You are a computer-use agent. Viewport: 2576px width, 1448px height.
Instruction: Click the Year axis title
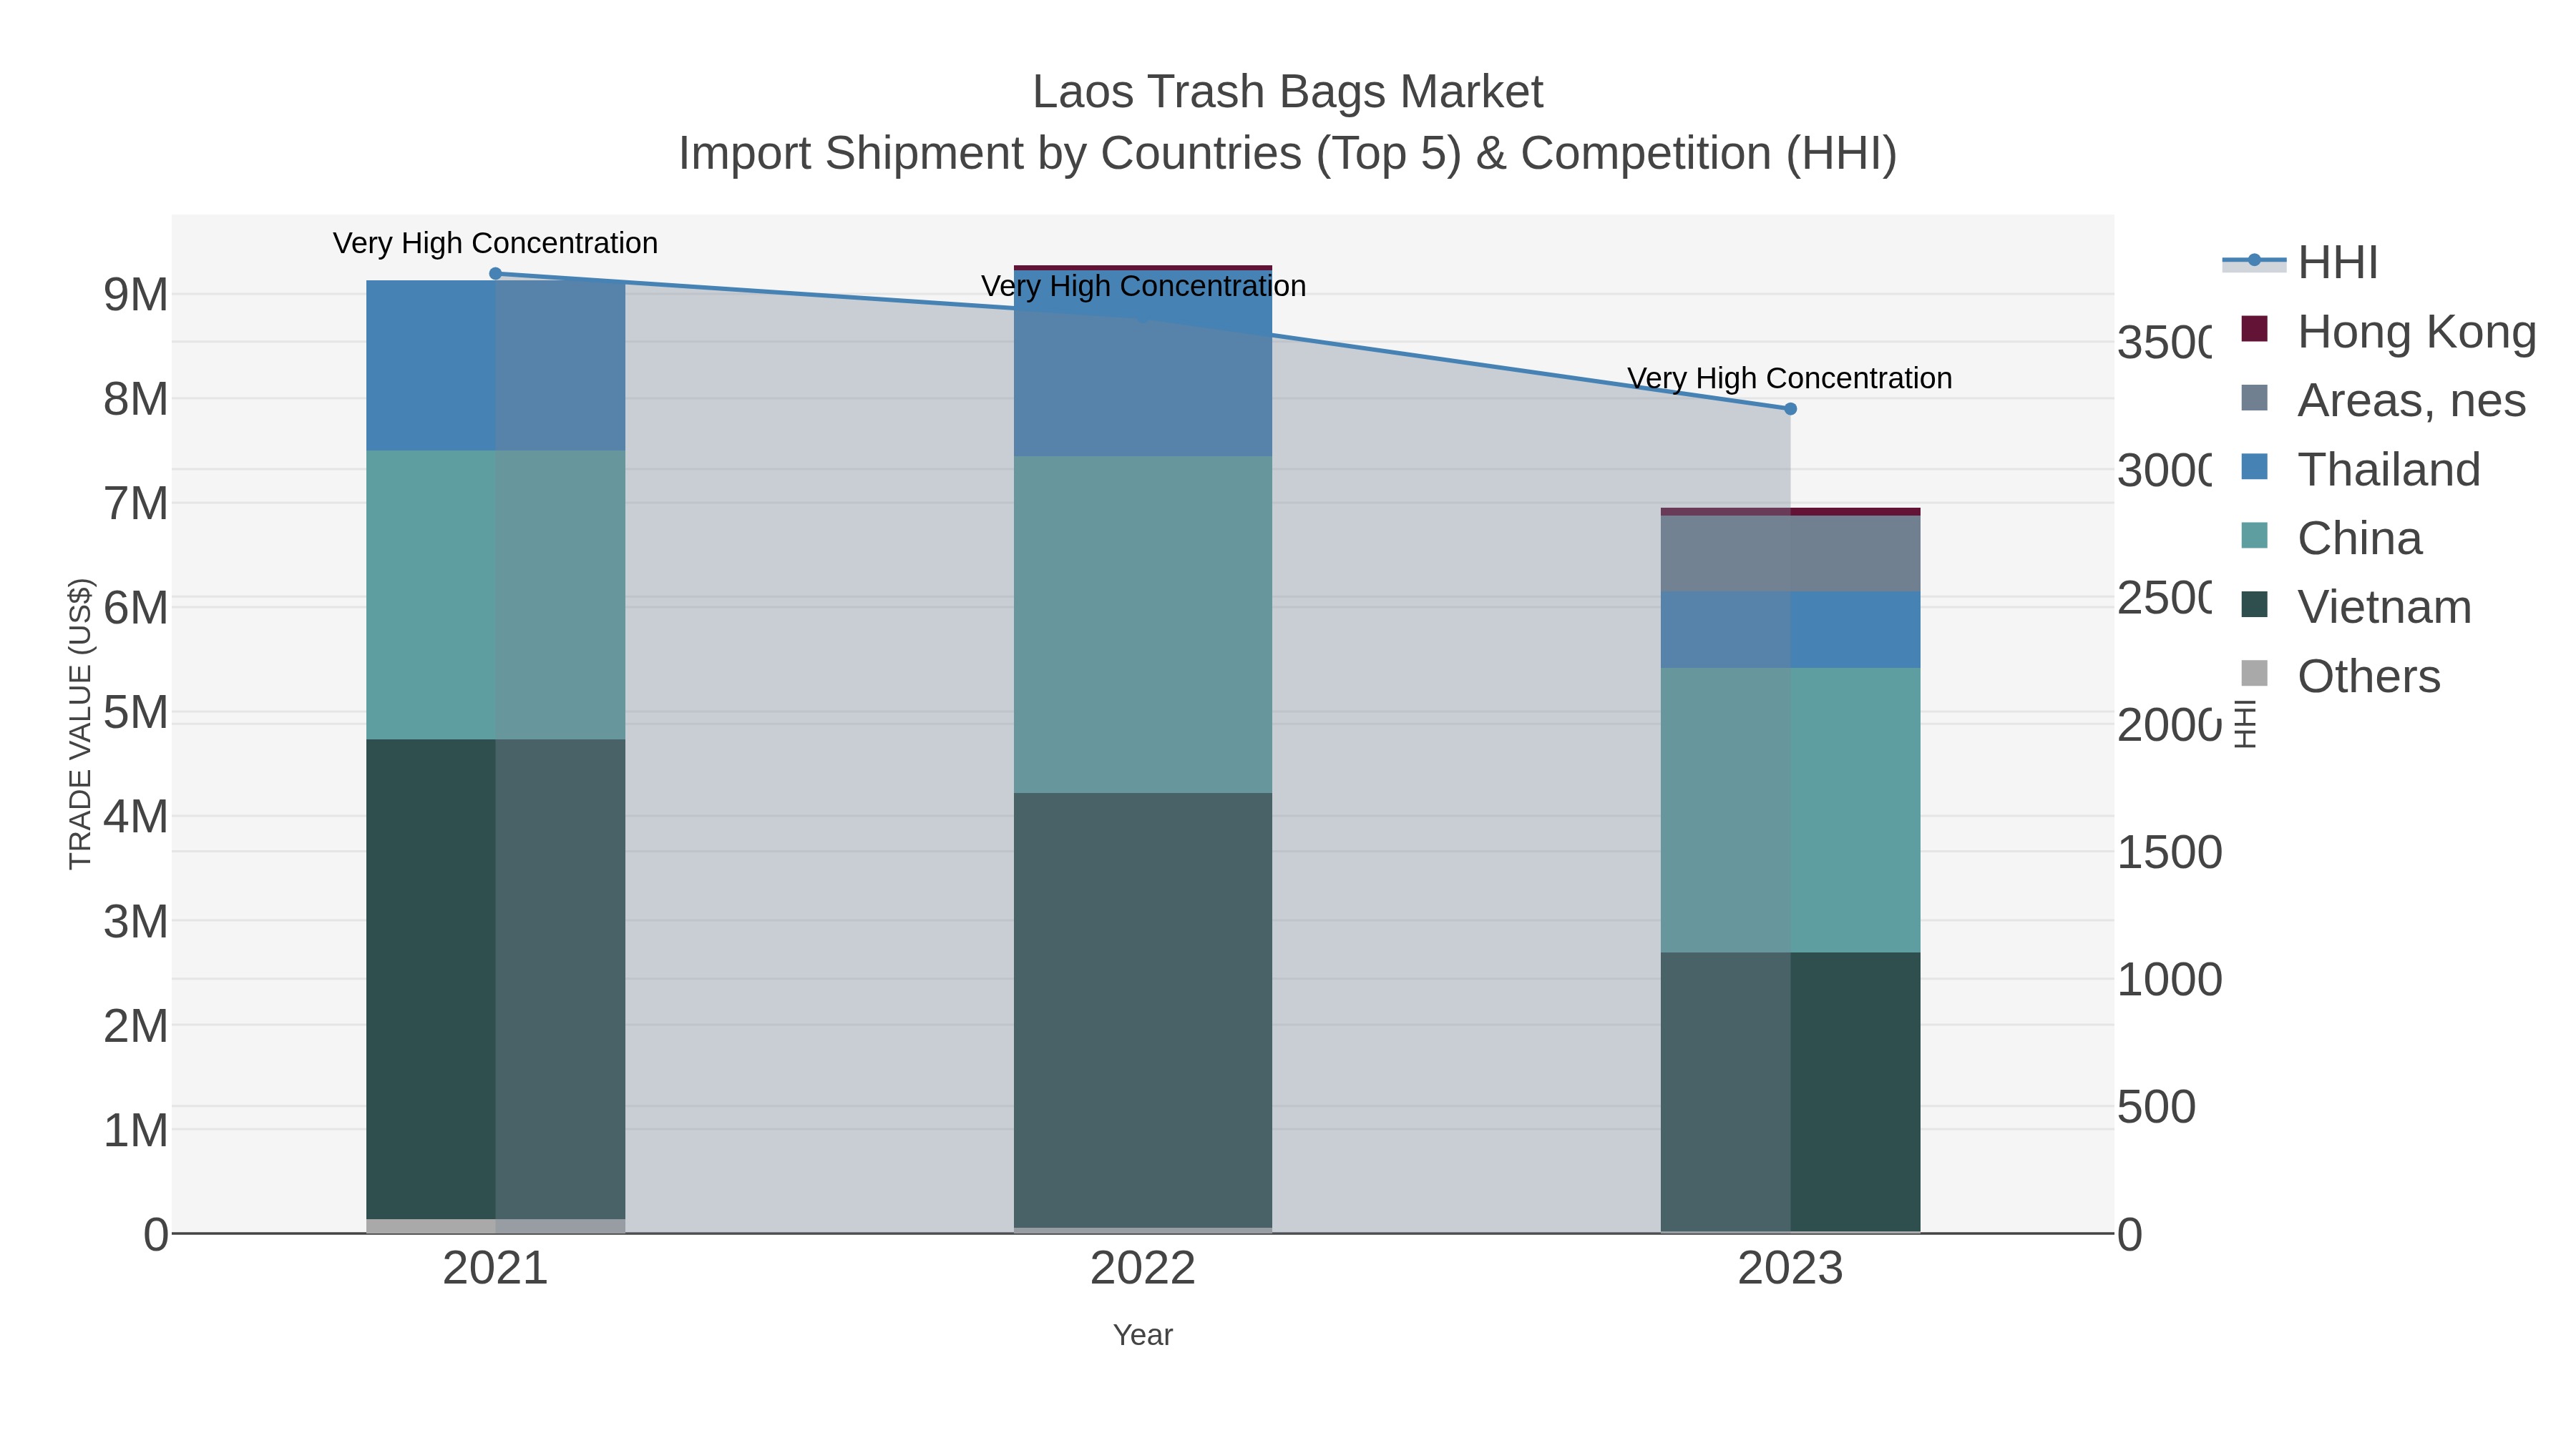pyautogui.click(x=1143, y=1334)
